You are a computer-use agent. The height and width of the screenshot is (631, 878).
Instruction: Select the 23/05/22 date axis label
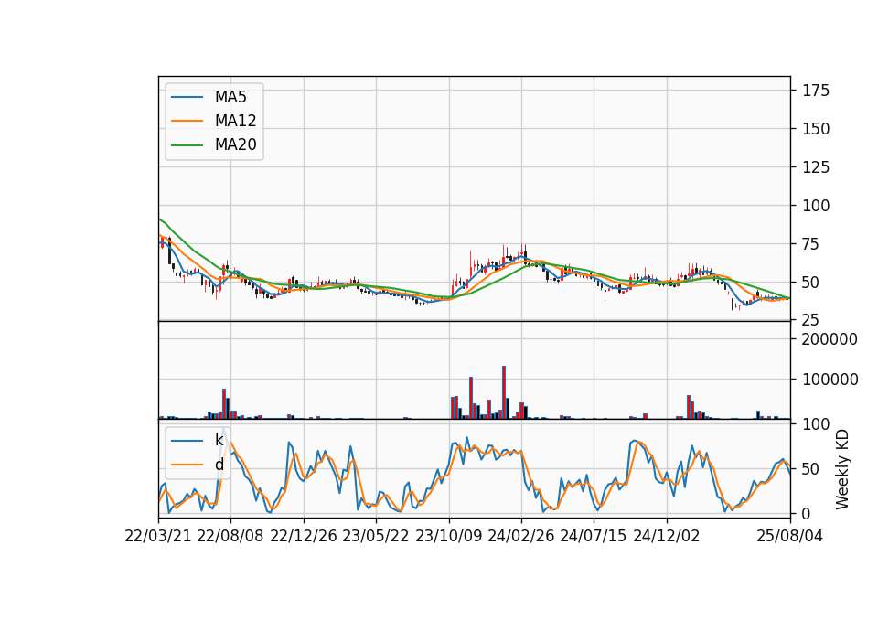(x=376, y=536)
